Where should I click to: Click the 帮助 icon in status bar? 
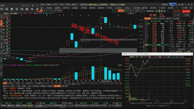18,106
